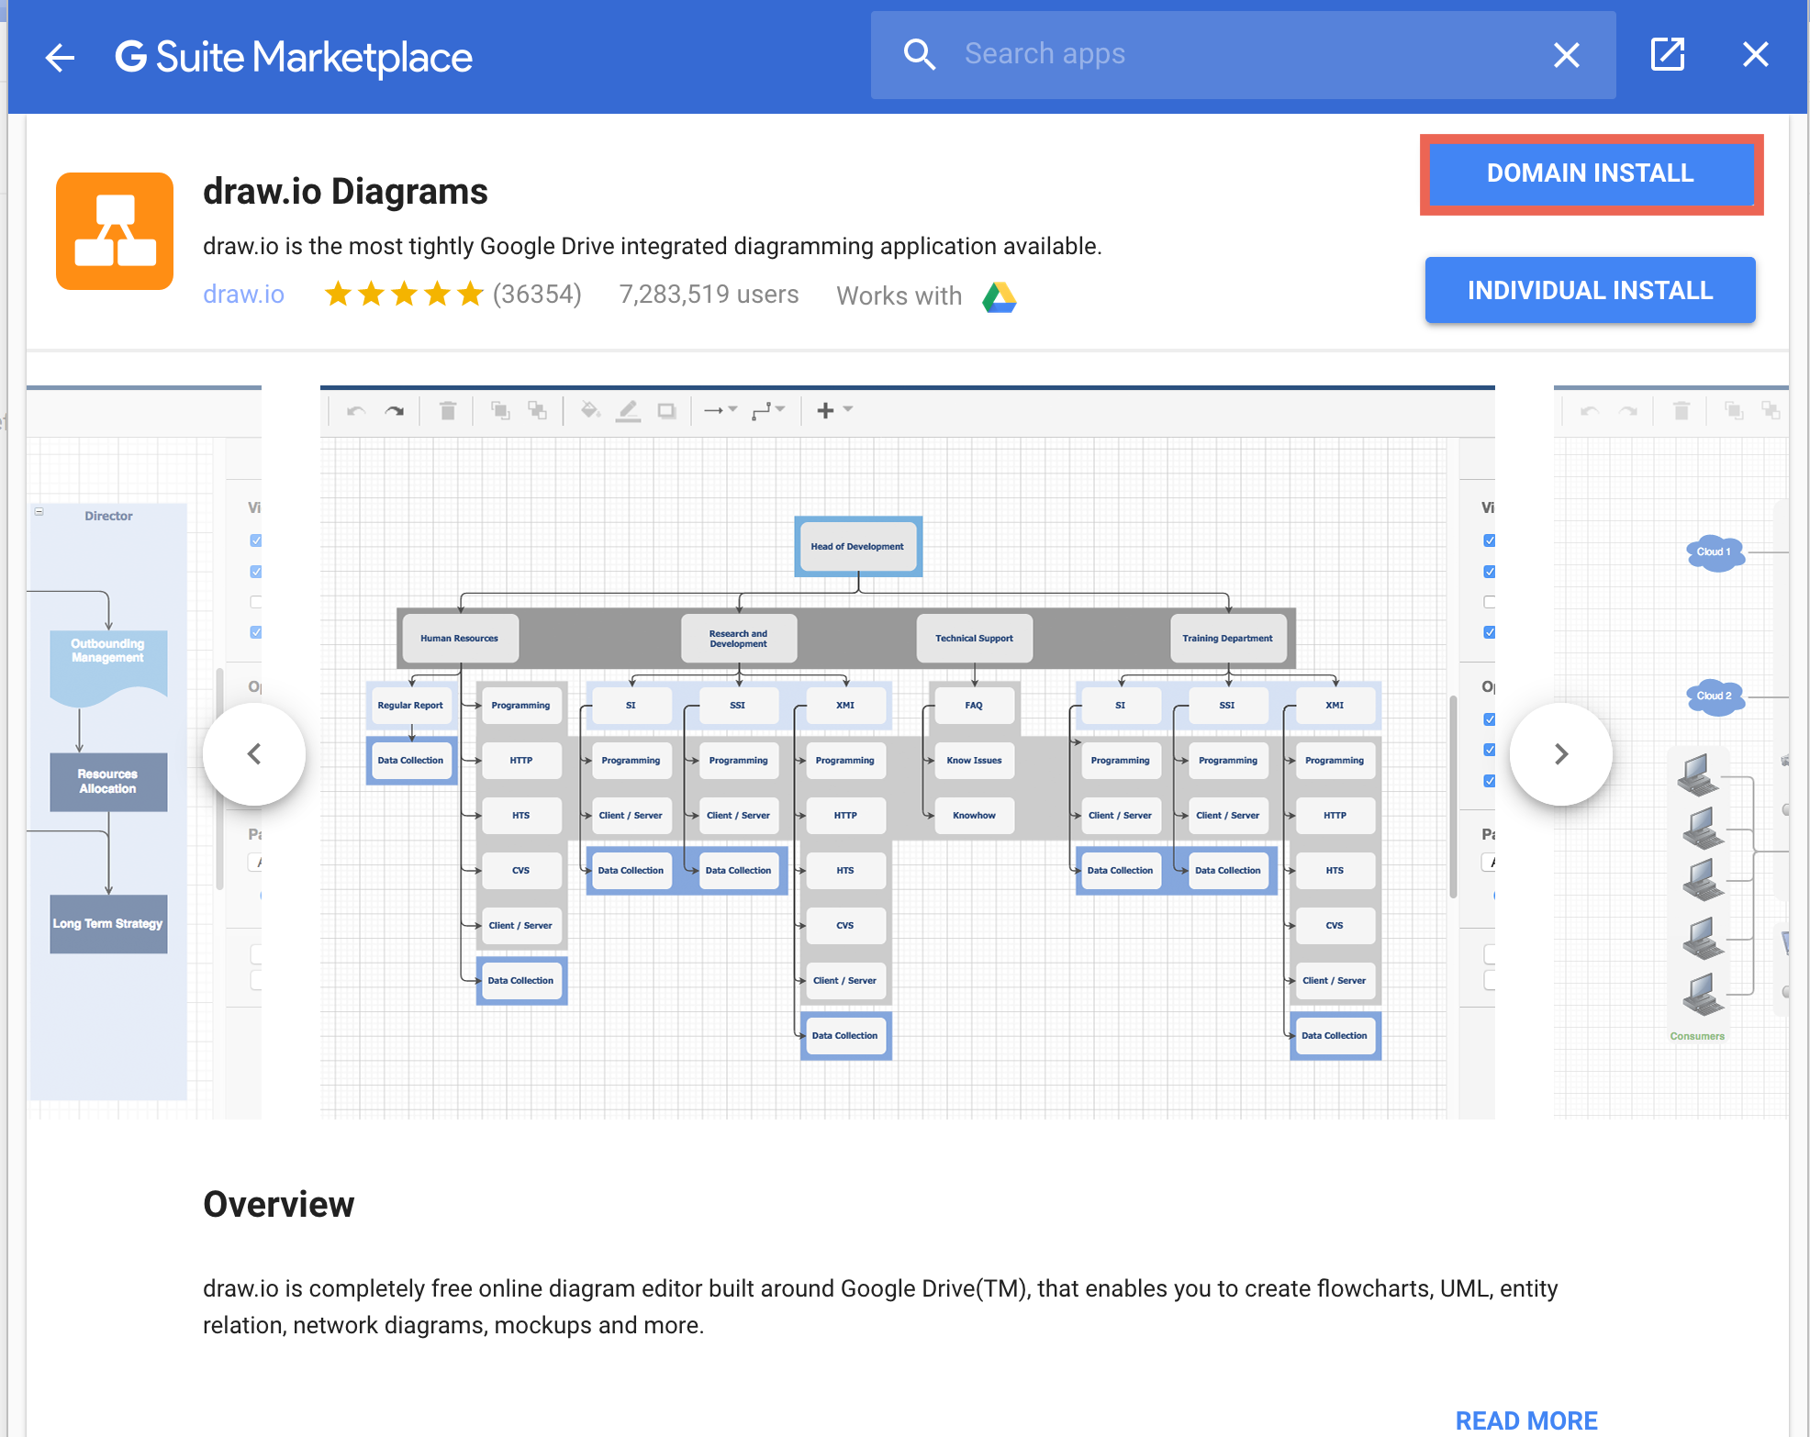Click the Knowhow node
Screen dimensions: 1810x1437
tap(974, 816)
